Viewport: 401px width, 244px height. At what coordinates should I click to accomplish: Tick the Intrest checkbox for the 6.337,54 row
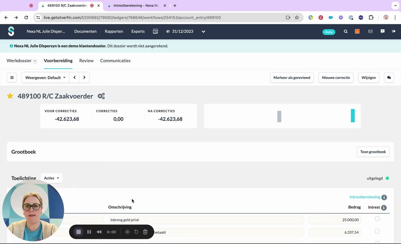(378, 231)
